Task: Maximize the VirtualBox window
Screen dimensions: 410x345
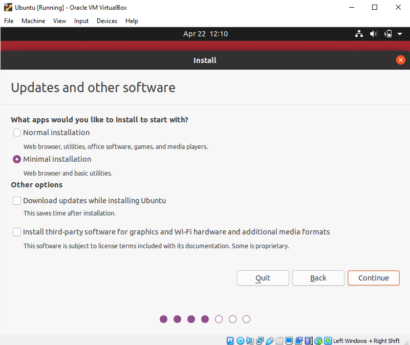Action: pyautogui.click(x=375, y=7)
